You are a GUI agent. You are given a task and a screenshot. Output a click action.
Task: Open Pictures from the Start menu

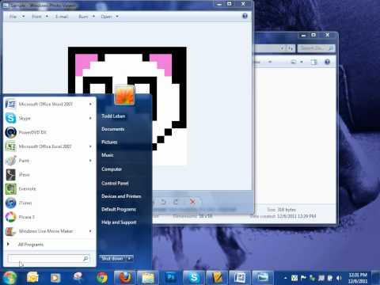tap(109, 142)
